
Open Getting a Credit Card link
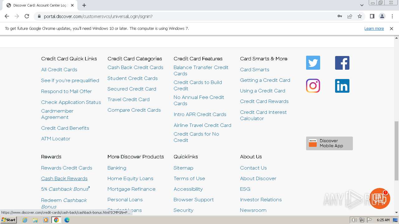pos(265,80)
